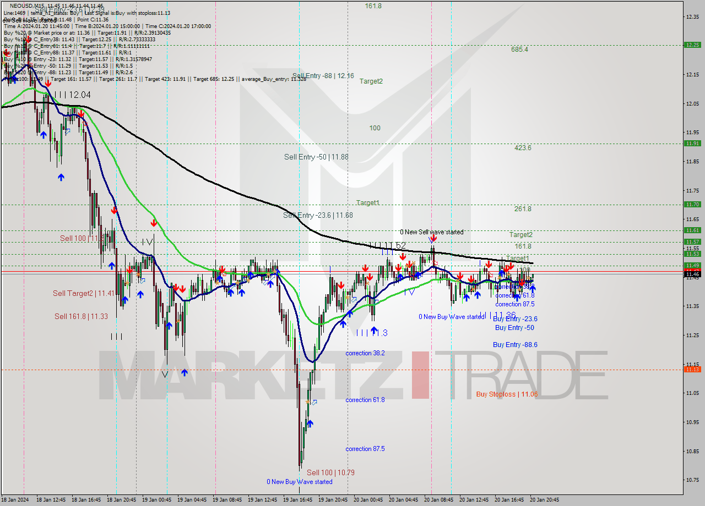Select the 11.25 price axis label
Image resolution: width=705 pixels, height=506 pixels.
[692, 335]
